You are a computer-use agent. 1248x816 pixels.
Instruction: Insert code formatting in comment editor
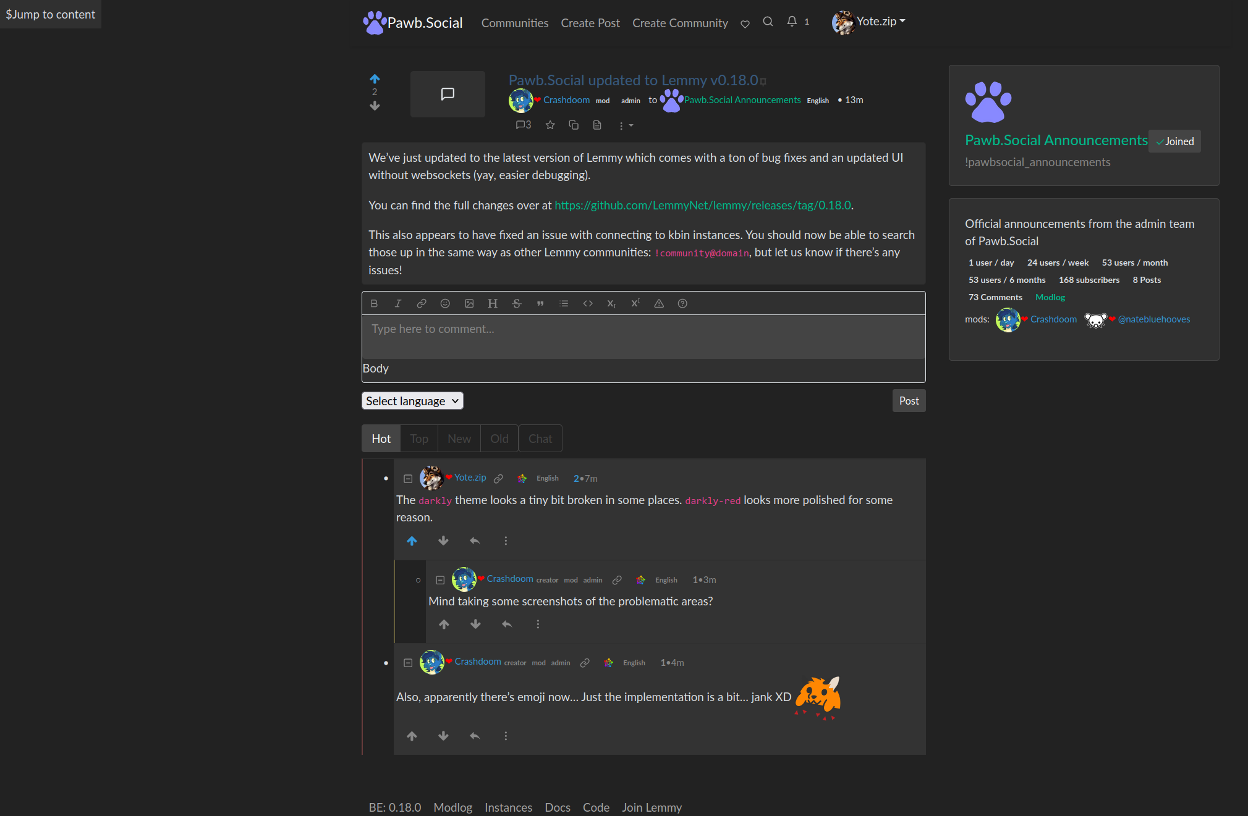588,303
